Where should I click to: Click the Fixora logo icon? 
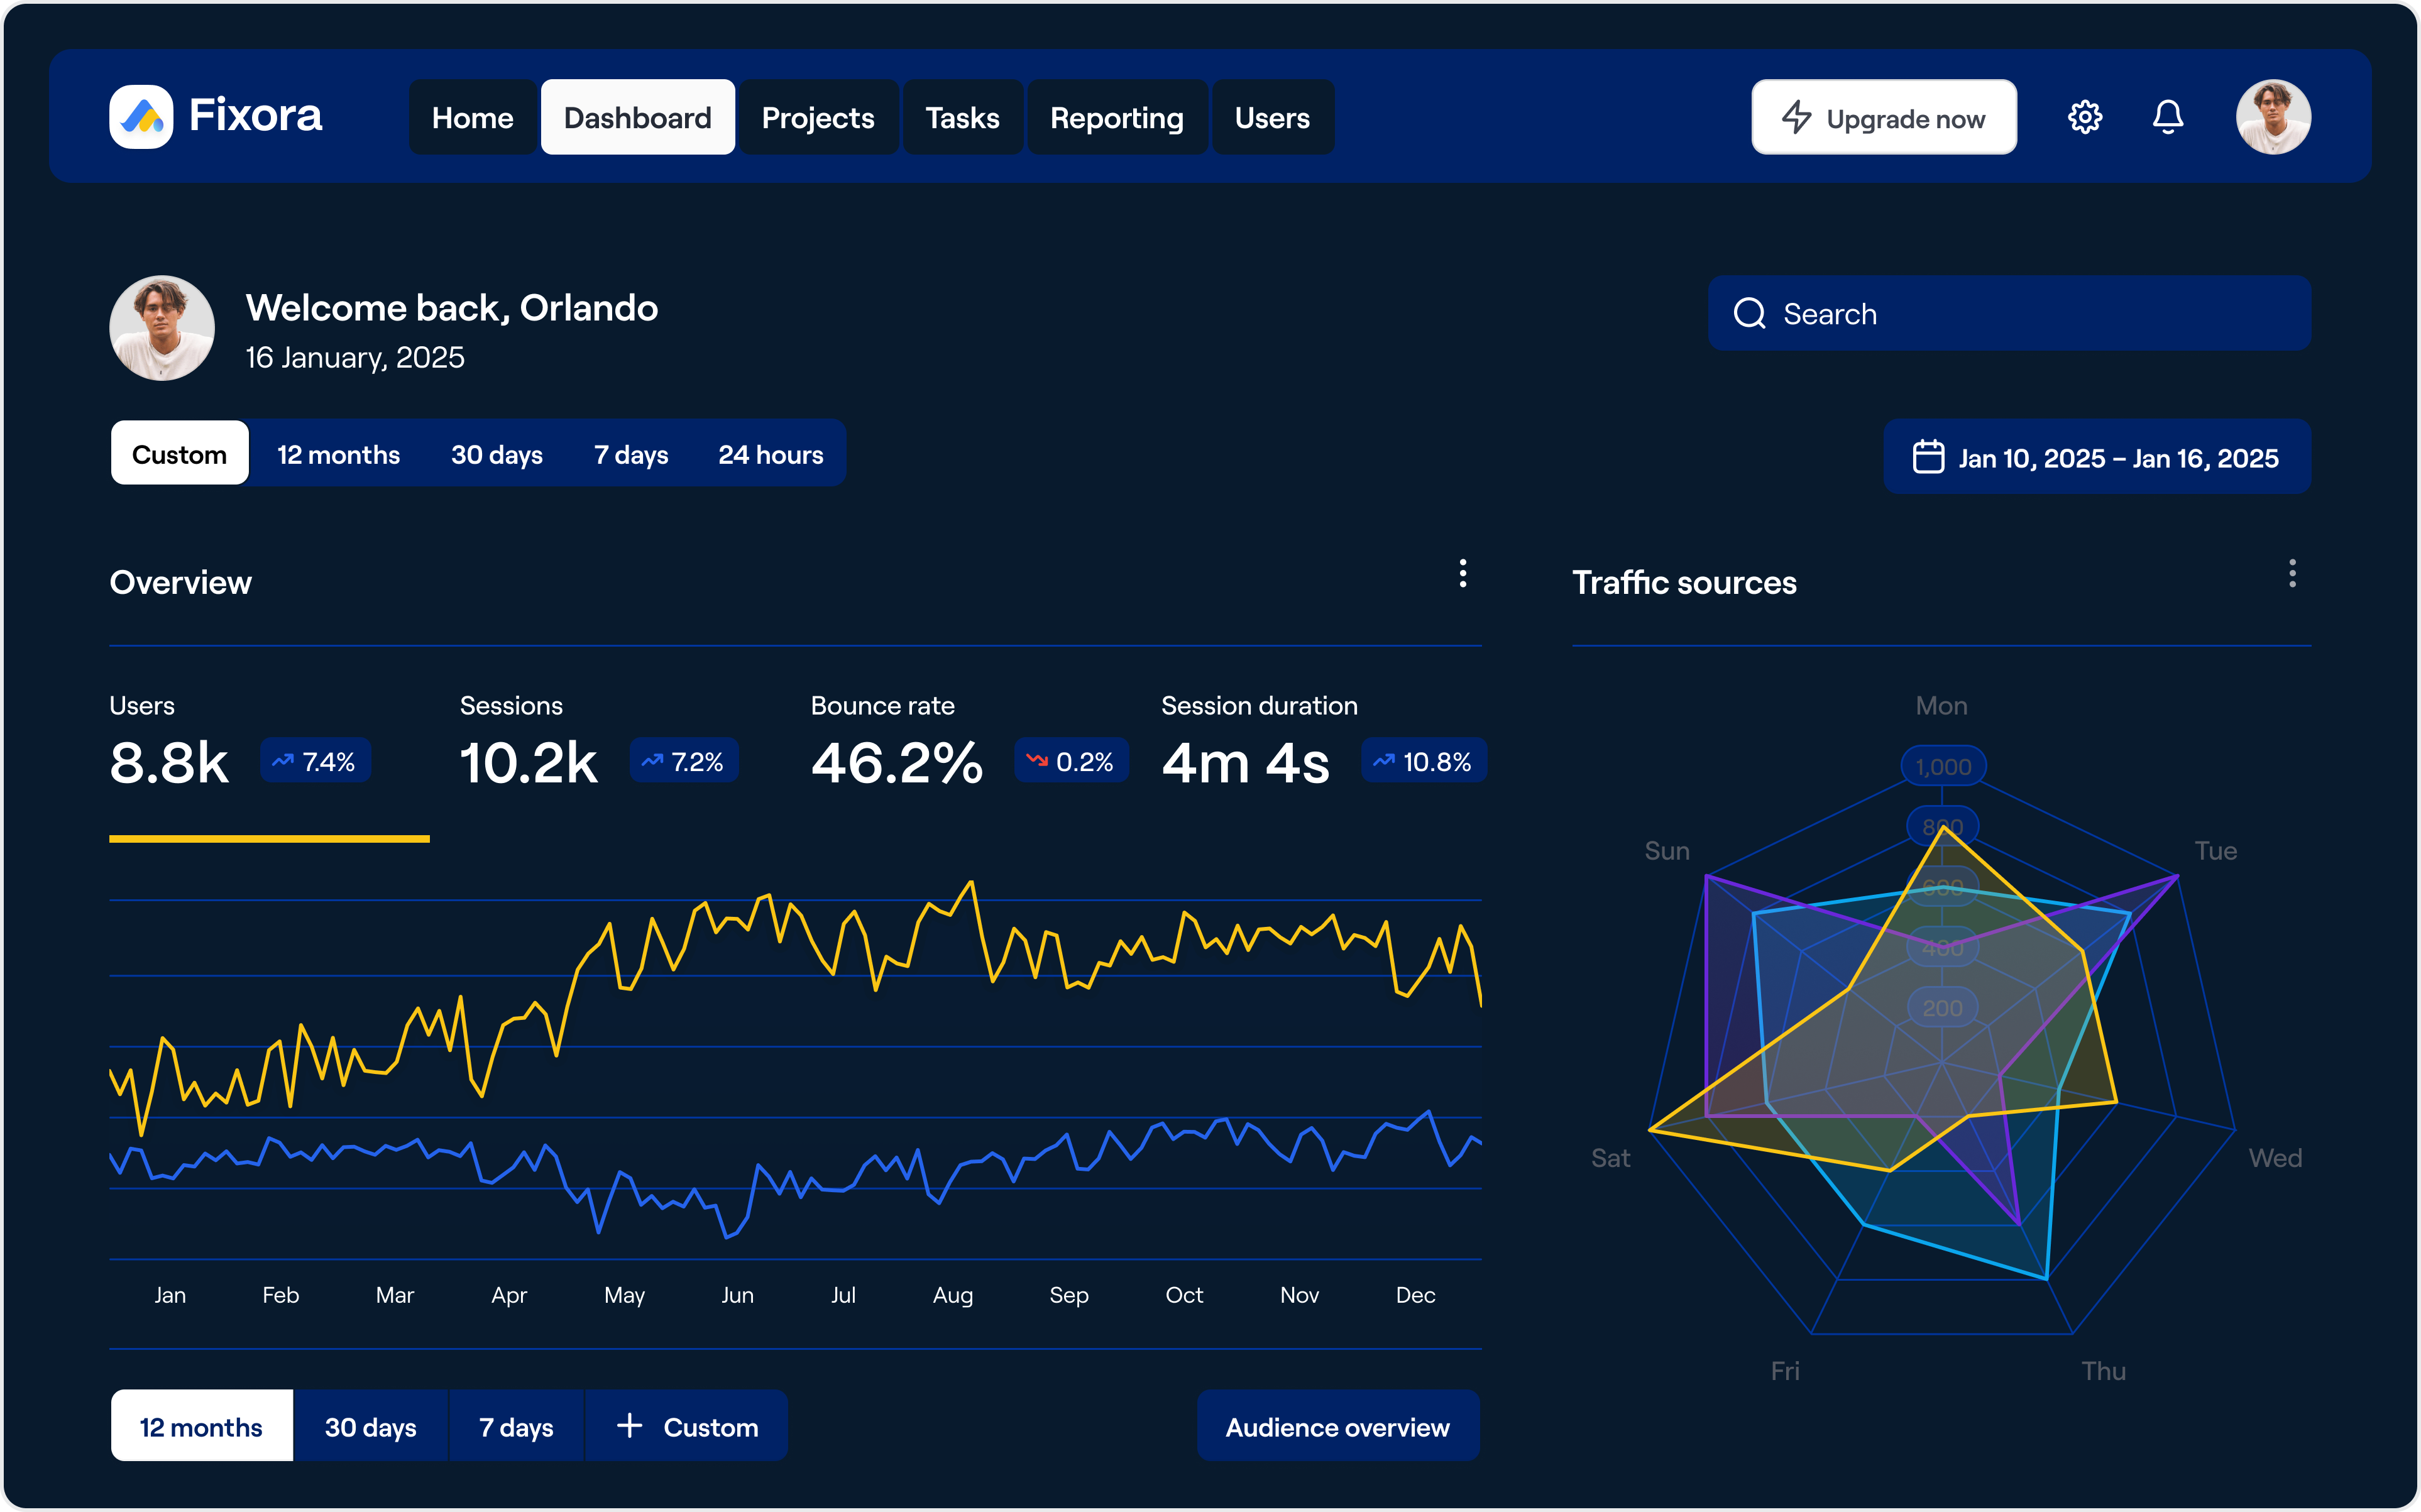point(141,117)
